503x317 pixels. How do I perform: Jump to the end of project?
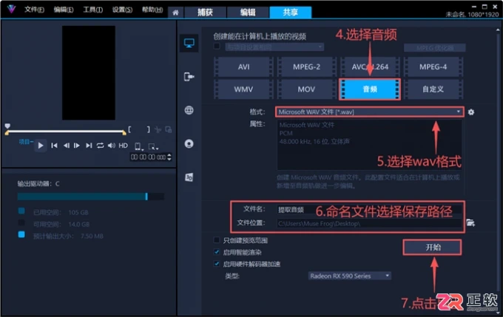89,146
